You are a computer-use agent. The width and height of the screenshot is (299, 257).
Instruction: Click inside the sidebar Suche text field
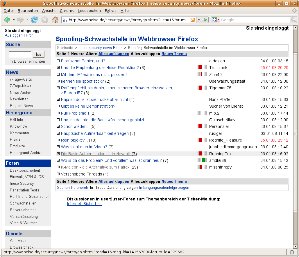click(x=20, y=54)
